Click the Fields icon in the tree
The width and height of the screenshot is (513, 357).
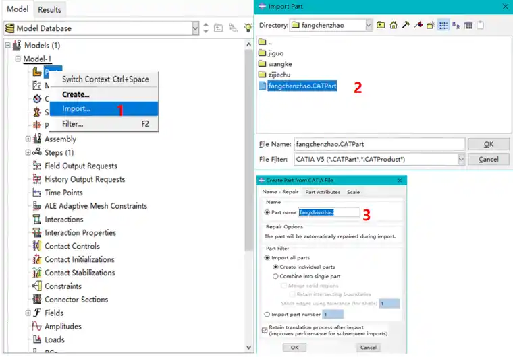point(37,313)
